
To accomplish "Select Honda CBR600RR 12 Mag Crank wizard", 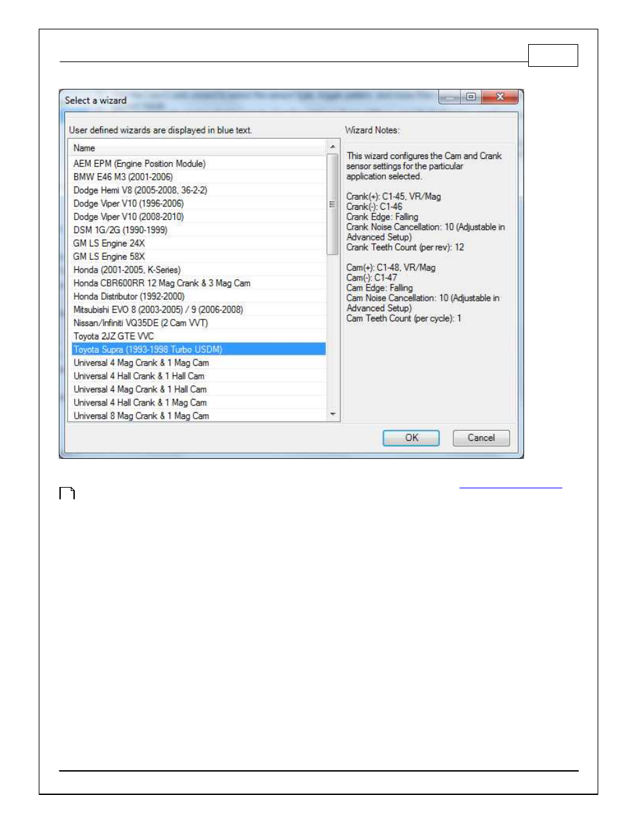I will coord(198,283).
